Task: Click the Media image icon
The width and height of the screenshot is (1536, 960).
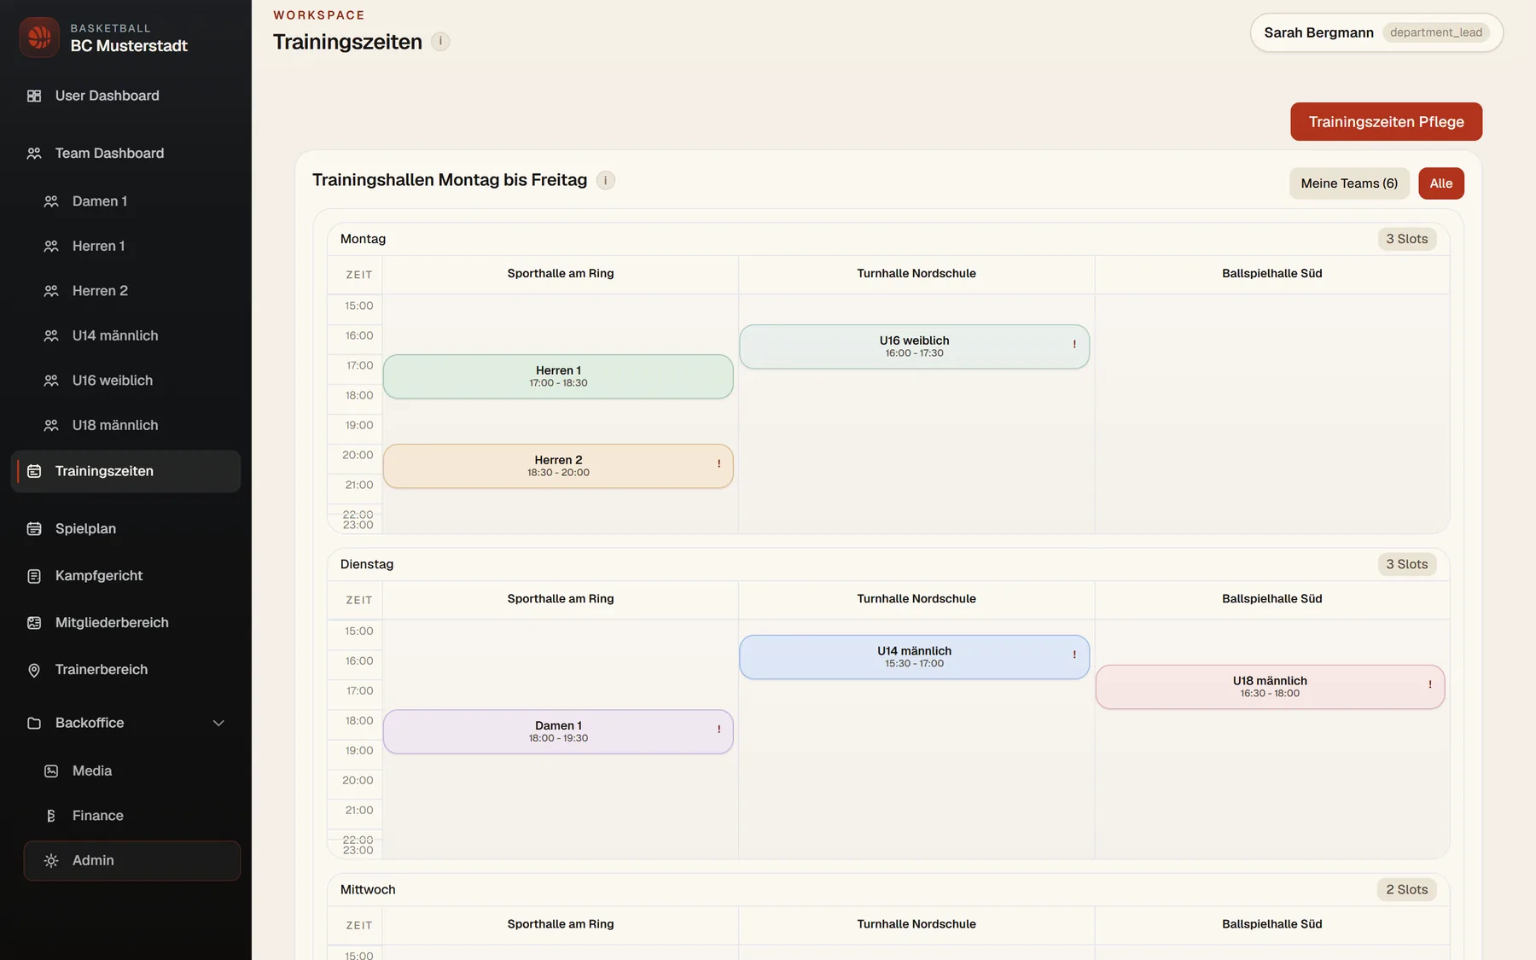Action: (x=51, y=771)
